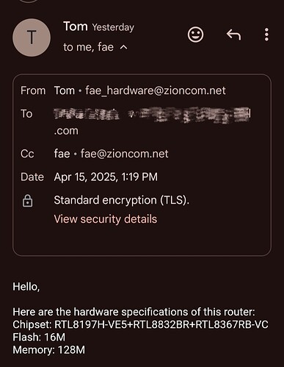Viewport: 284px width, 367px height.
Task: Tap the Date Apr 15, 2025 line
Action: point(106,177)
